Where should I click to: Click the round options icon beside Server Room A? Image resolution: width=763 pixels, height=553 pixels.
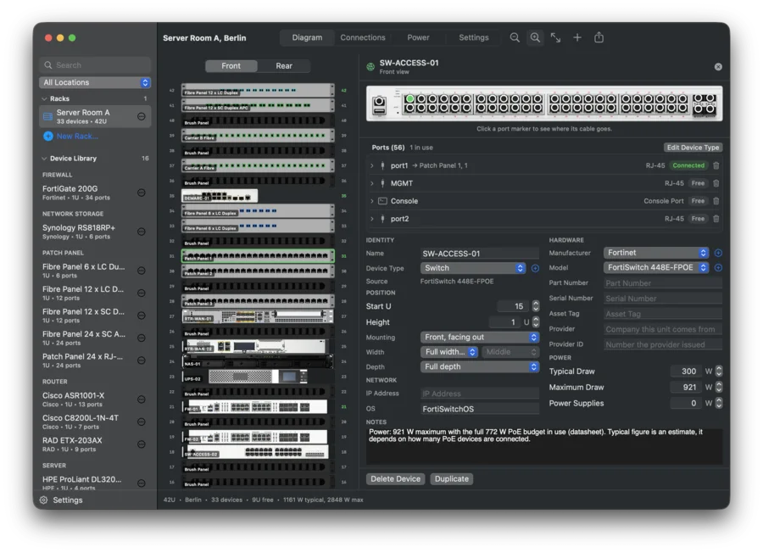(x=141, y=116)
